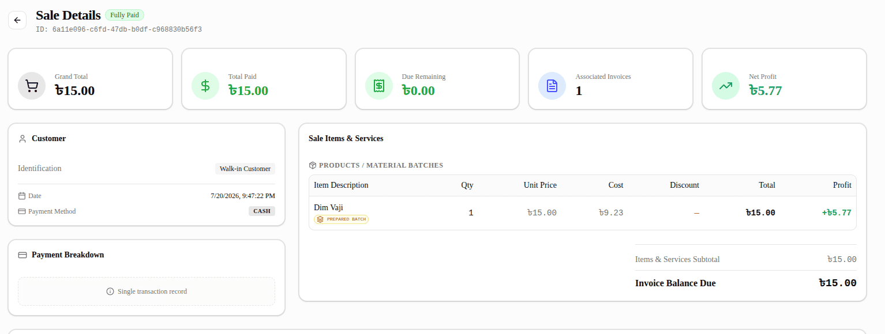This screenshot has width=885, height=334.
Task: Click the Due Remaining amount ৳0.00
Action: (x=418, y=90)
